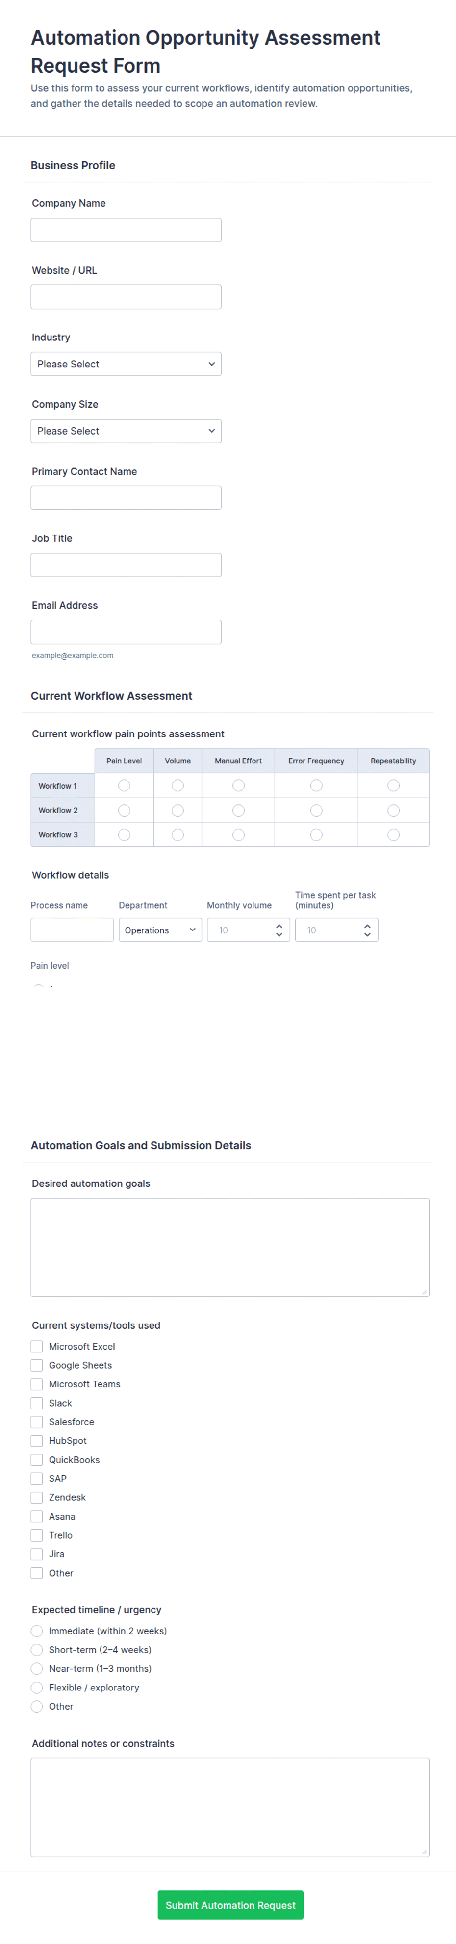Click Submit Automation Request button
This screenshot has width=456, height=1944.
(x=230, y=1905)
